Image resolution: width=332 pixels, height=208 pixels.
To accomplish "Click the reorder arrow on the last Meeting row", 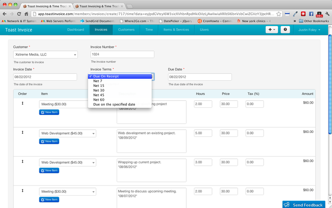I will (x=22, y=190).
